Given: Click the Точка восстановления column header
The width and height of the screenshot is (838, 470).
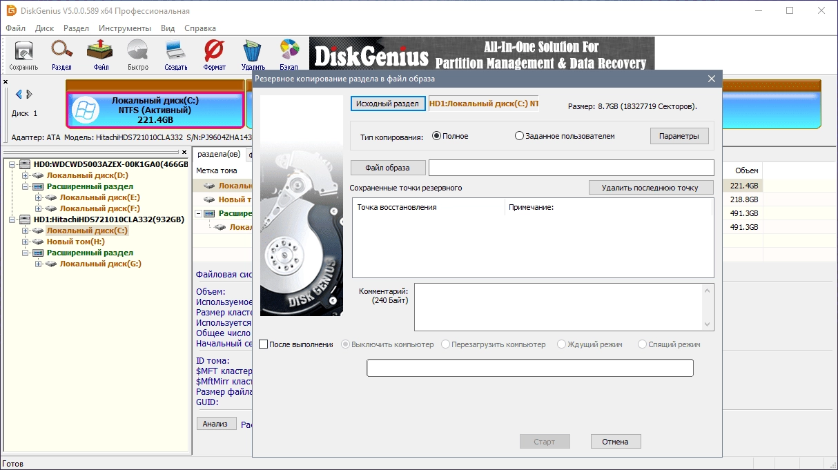Looking at the screenshot, I should tap(428, 207).
